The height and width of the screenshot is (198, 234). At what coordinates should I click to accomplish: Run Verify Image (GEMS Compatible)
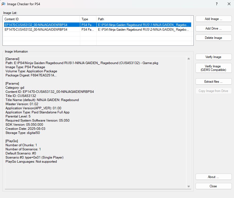click(213, 68)
